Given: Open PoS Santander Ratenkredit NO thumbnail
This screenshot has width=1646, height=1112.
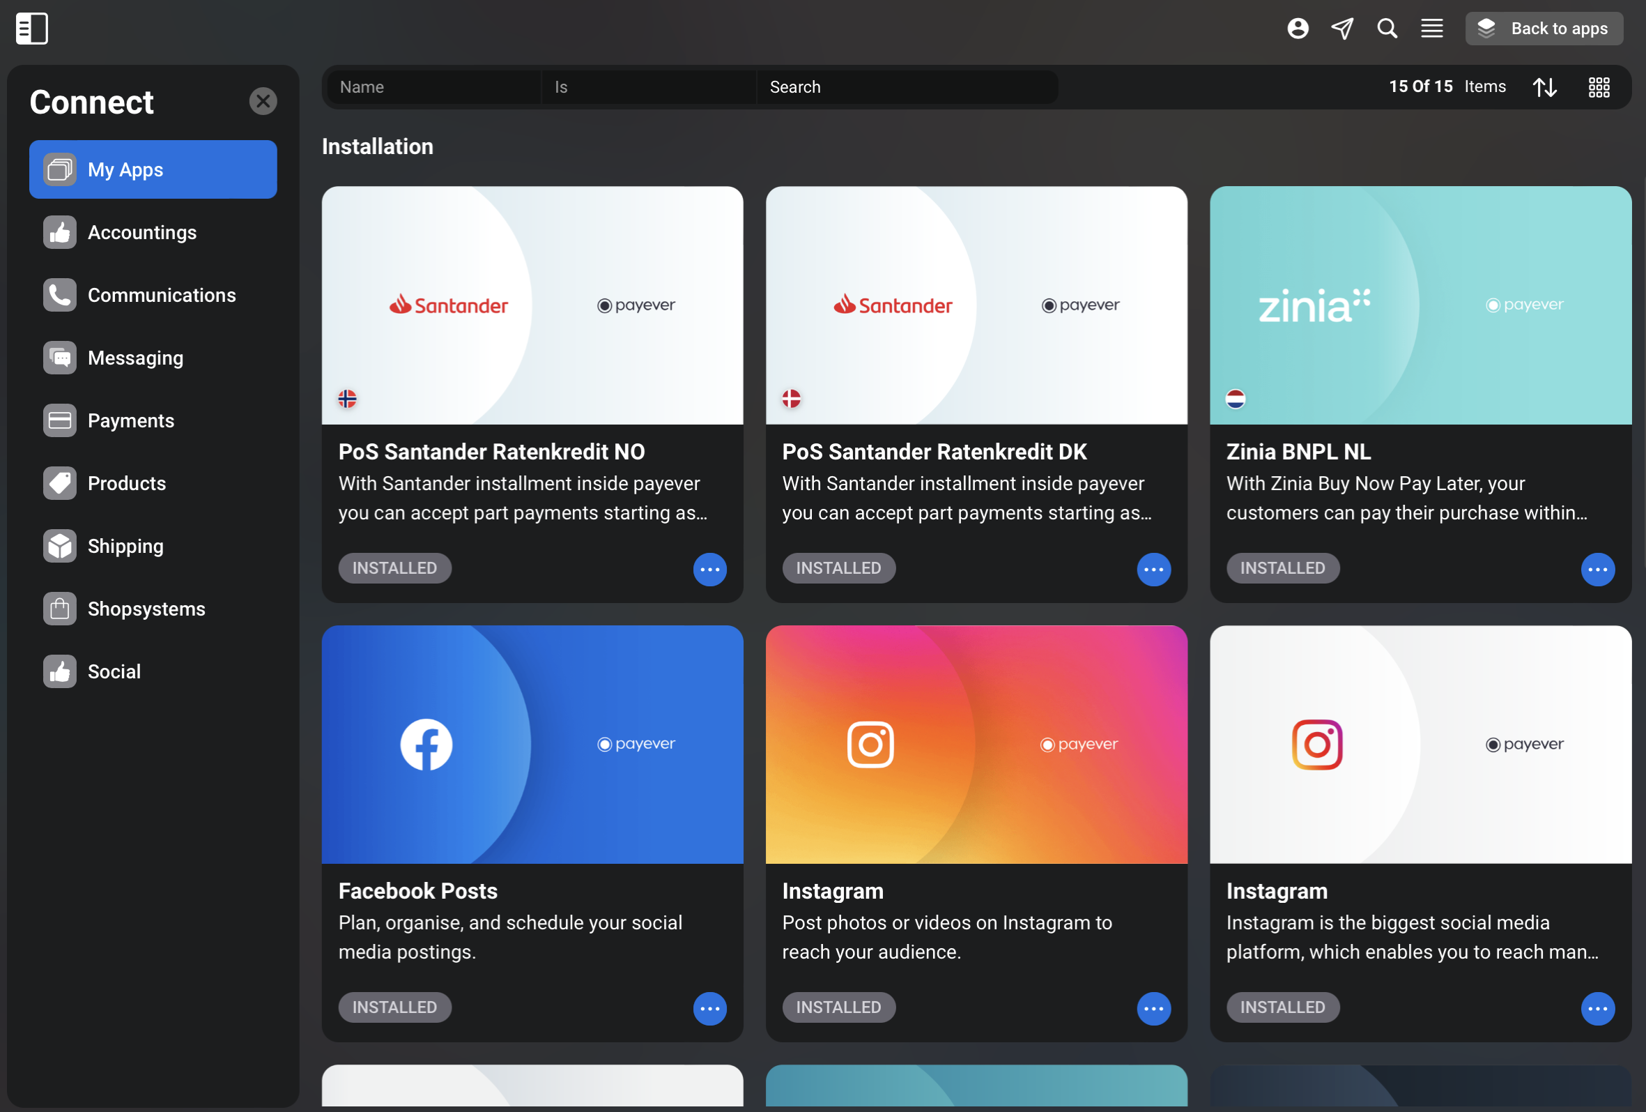Looking at the screenshot, I should pyautogui.click(x=532, y=305).
